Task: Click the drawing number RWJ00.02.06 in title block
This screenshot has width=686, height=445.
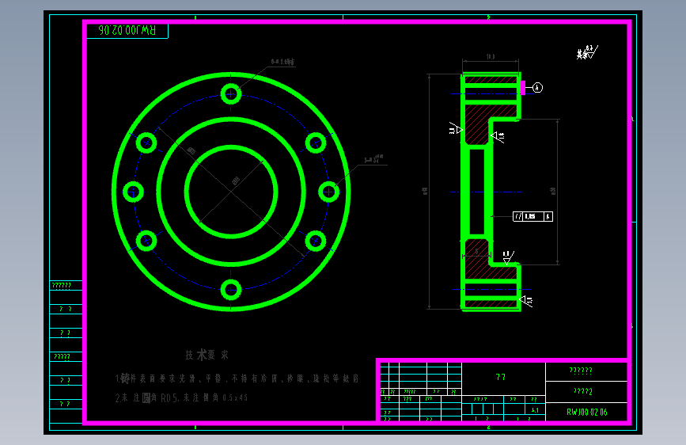Action: click(586, 413)
